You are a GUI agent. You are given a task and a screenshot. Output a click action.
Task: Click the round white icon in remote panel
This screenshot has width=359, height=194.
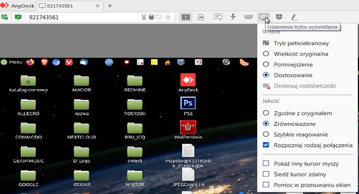[x=226, y=62]
